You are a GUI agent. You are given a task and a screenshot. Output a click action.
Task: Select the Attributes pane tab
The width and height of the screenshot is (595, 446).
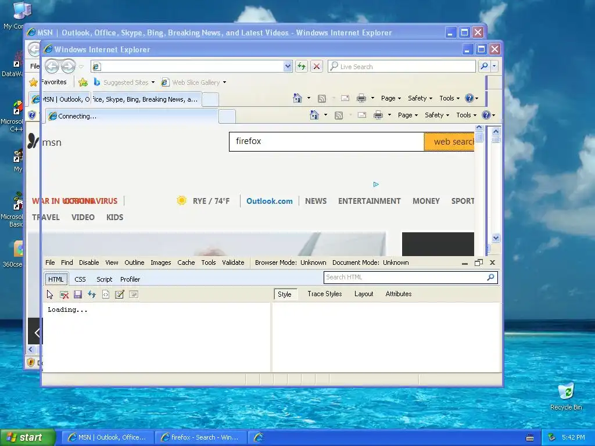(x=399, y=294)
